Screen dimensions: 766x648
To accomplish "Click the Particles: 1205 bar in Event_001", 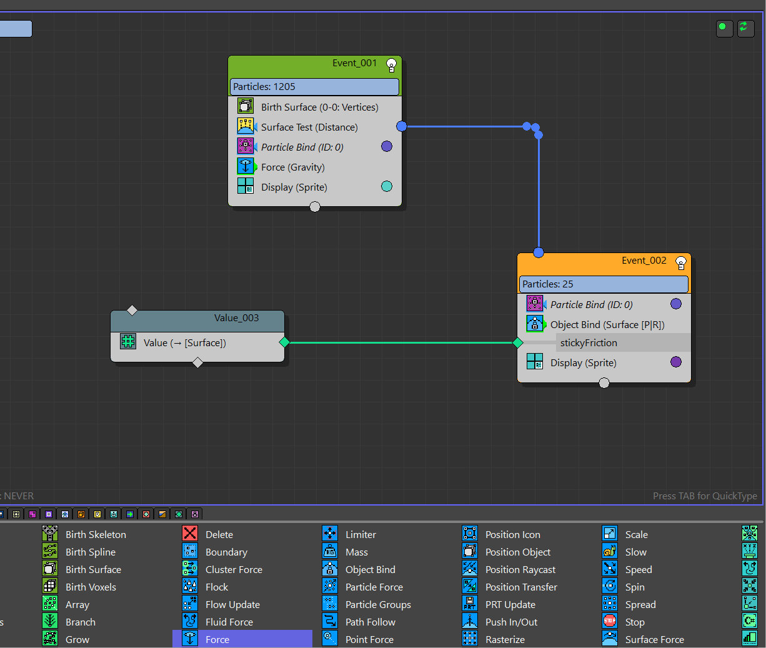I will coord(314,87).
